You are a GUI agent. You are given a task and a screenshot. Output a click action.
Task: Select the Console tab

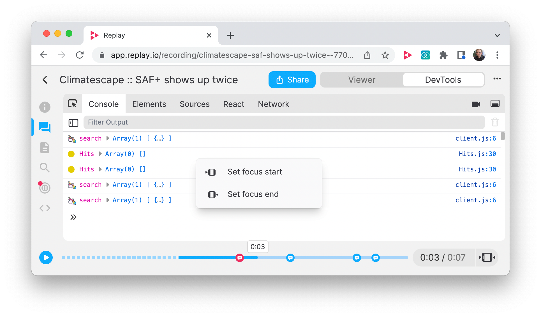pos(104,104)
